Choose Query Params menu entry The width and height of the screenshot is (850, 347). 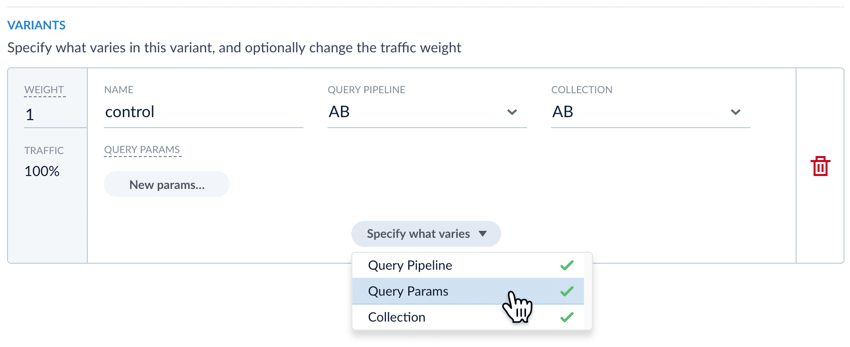pos(408,291)
